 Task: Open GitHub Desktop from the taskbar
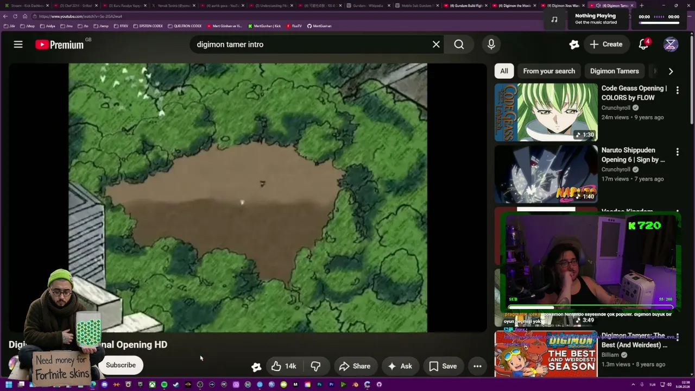pos(379,384)
